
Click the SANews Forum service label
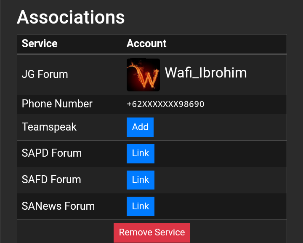coord(58,206)
